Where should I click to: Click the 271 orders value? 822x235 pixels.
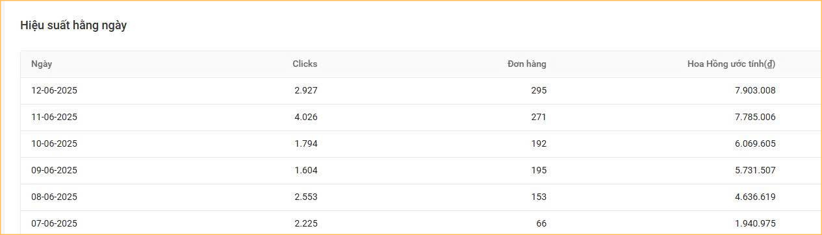click(x=539, y=117)
